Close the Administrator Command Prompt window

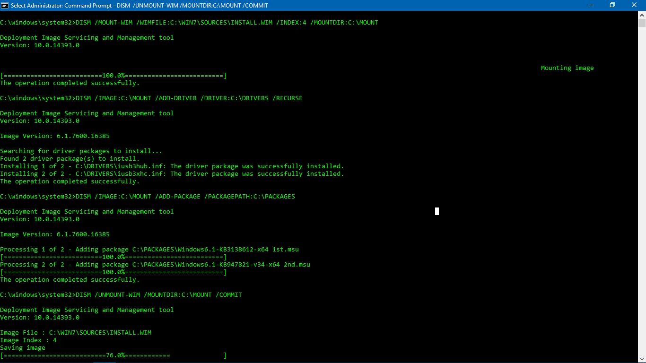click(634, 5)
